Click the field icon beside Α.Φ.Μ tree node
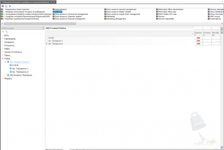Image resolution: width=224 pixels, height=150 pixels. click(11, 65)
